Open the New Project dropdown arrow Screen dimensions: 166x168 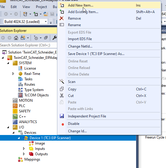click(30, 14)
